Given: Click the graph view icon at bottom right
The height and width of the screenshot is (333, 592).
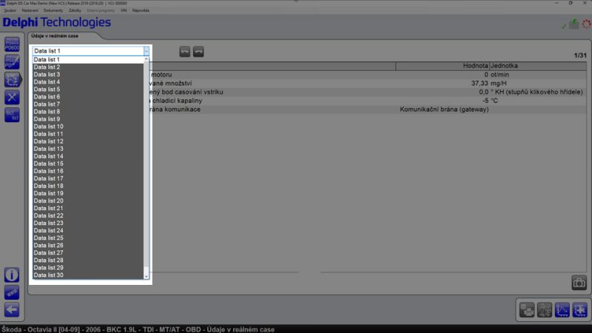Looking at the screenshot, I should tap(562, 309).
